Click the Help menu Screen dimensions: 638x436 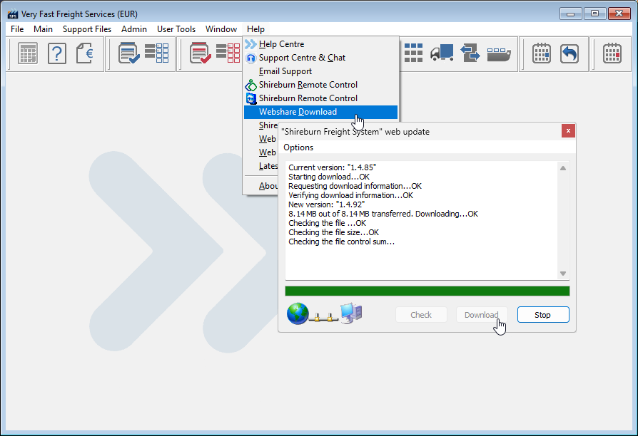[x=255, y=29]
